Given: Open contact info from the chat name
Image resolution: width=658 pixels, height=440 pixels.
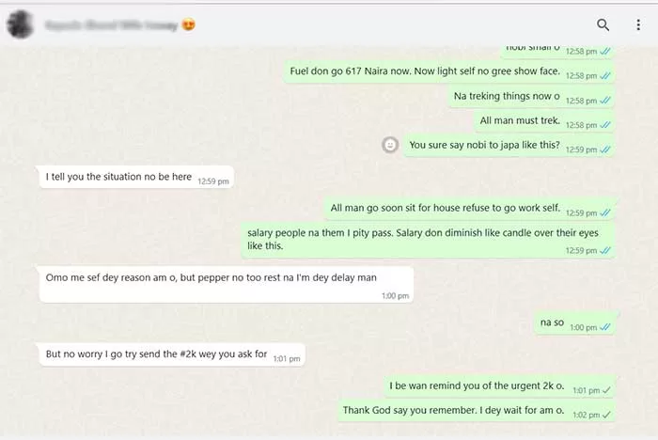Looking at the screenshot, I should click(x=112, y=25).
